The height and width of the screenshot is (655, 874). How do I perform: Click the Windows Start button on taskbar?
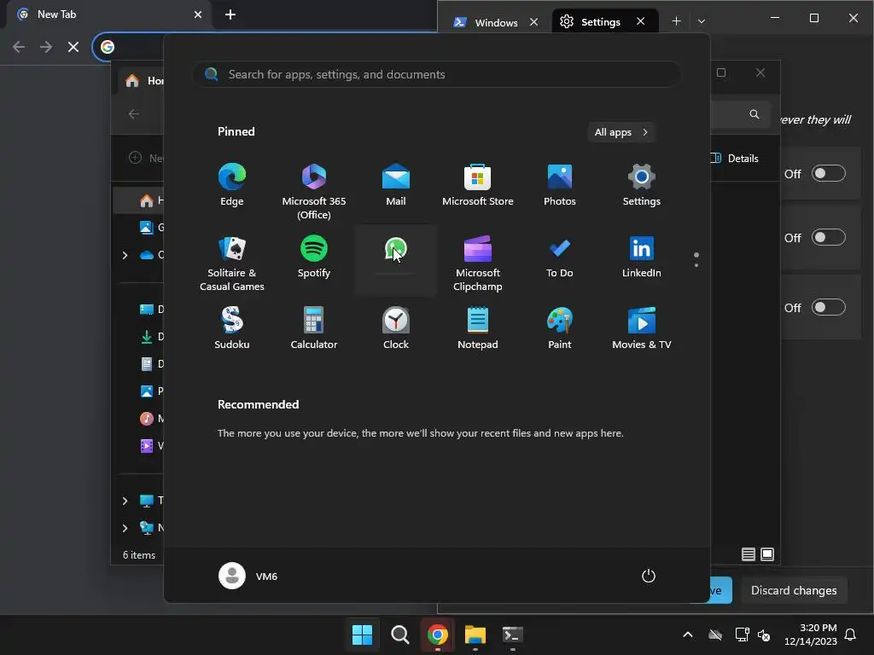362,635
